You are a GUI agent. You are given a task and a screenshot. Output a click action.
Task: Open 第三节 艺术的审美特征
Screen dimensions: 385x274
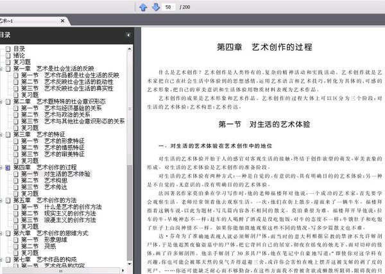[53, 154]
